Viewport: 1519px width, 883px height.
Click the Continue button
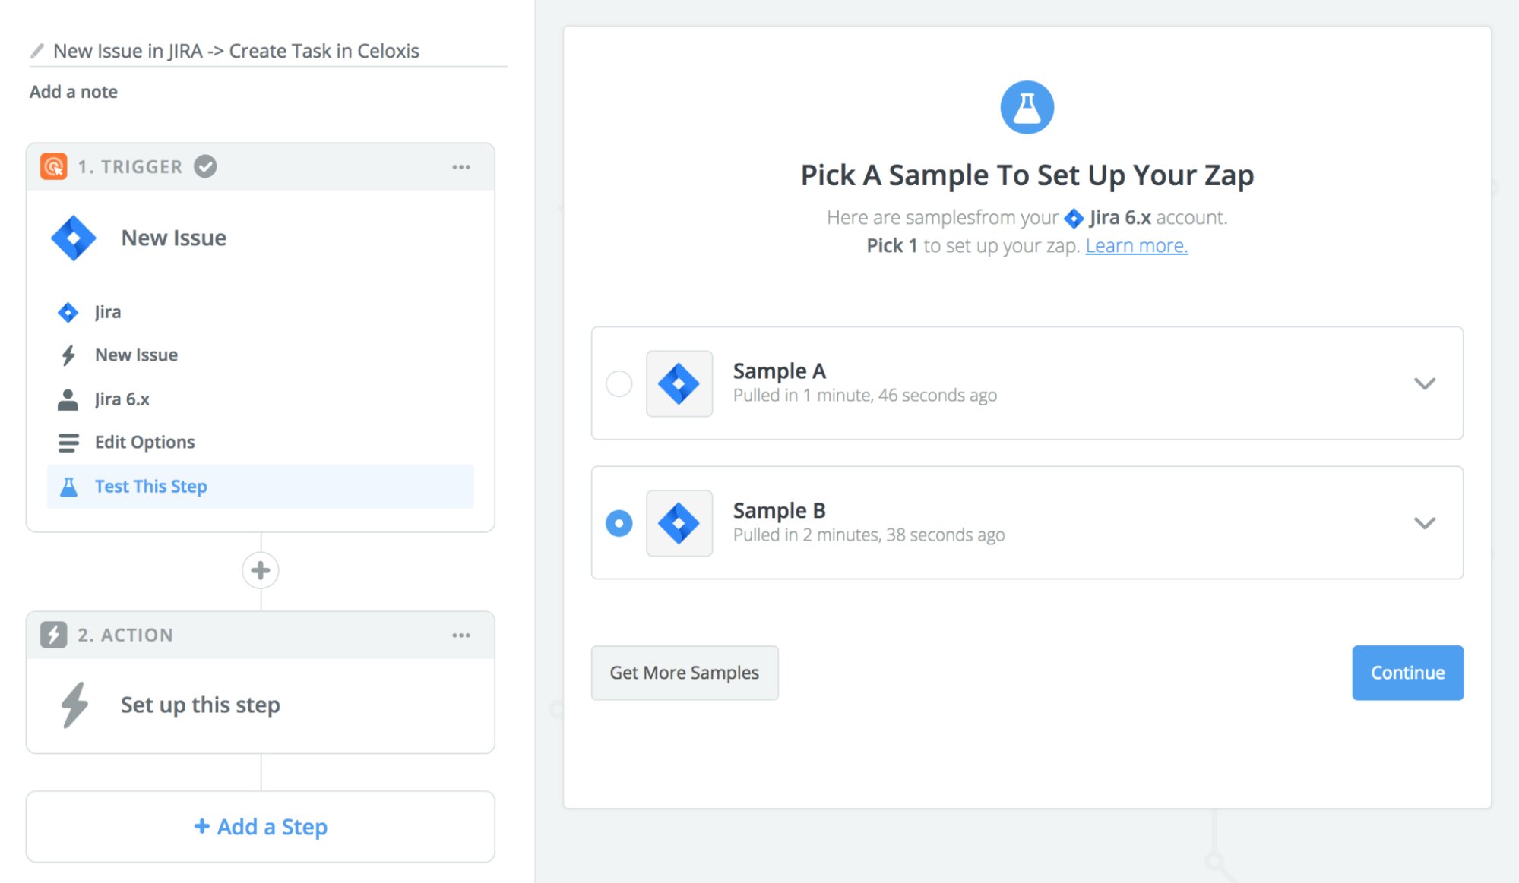1407,672
